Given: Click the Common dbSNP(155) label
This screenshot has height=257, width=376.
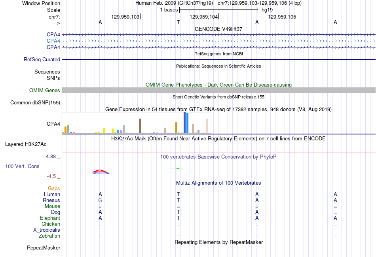Looking at the screenshot, I should click(x=35, y=102).
